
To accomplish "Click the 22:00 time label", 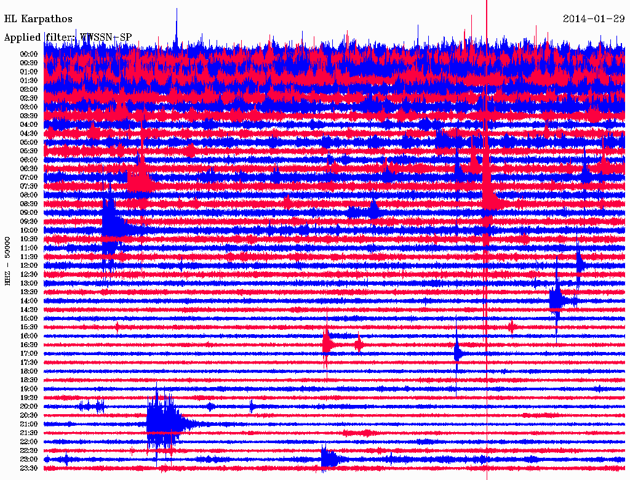I will click(29, 441).
